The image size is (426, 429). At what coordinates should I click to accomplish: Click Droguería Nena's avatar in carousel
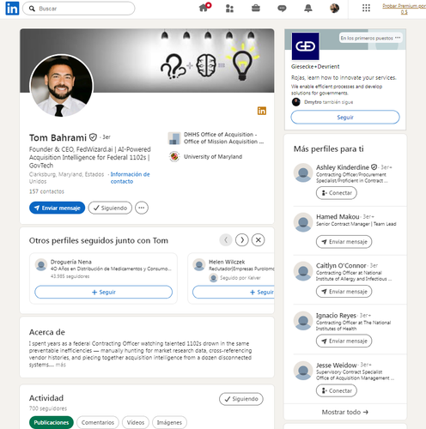[41, 264]
